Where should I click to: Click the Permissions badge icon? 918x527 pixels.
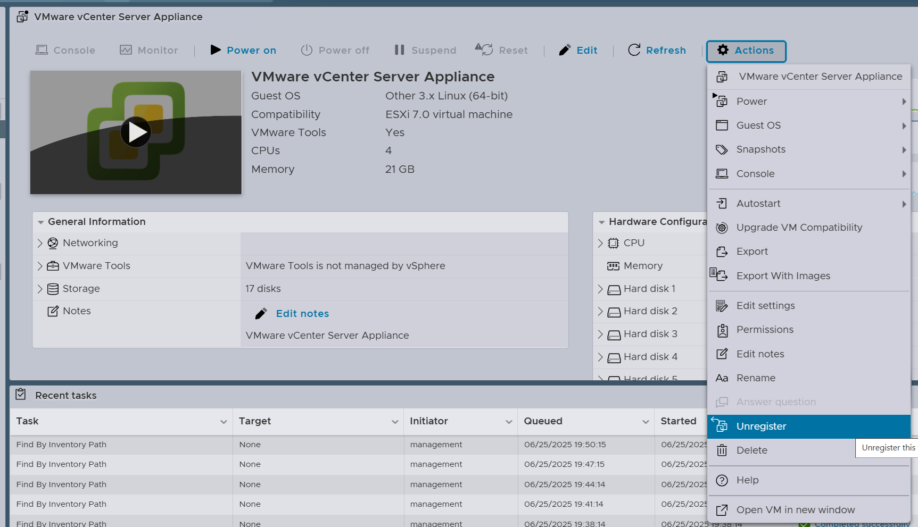(722, 330)
